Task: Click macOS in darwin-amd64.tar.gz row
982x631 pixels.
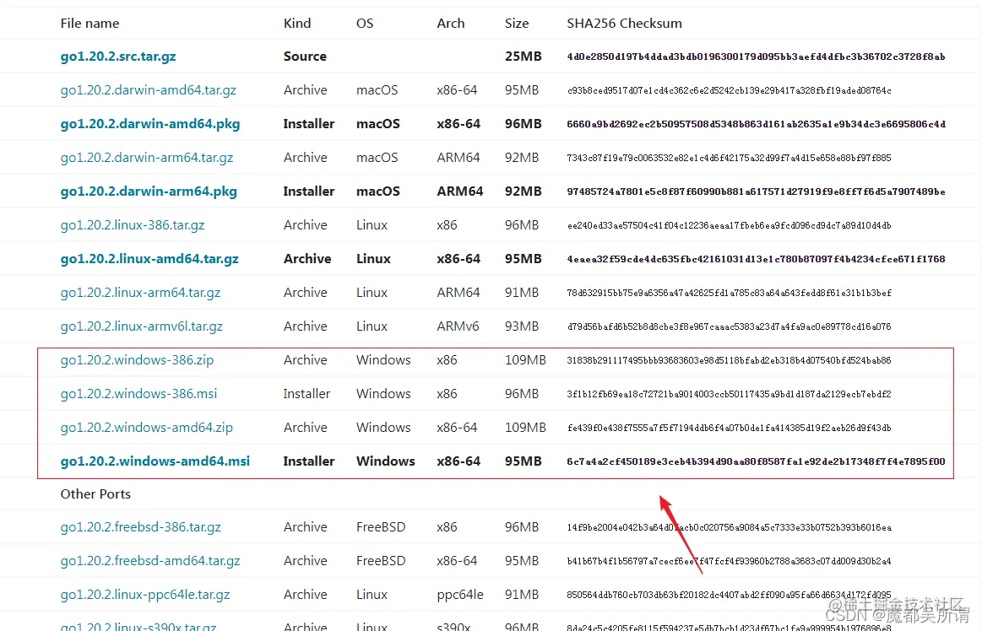Action: coord(377,90)
